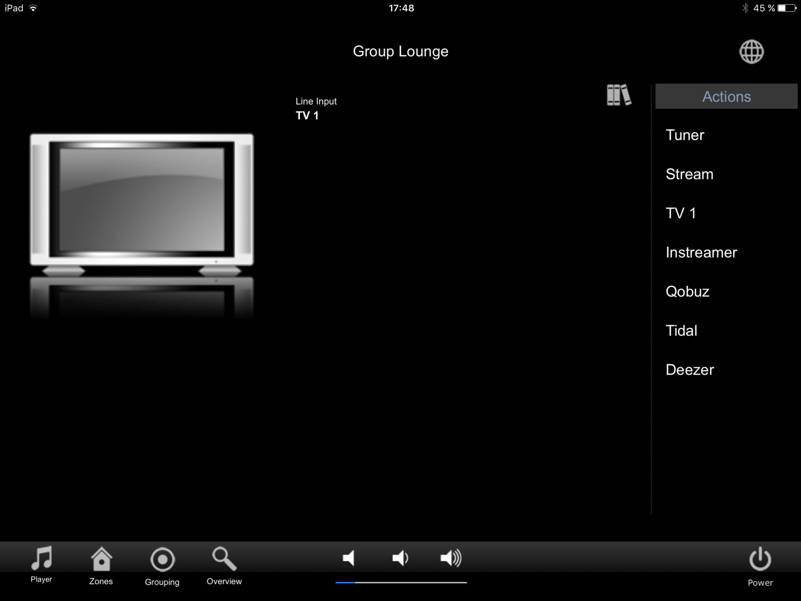Viewport: 801px width, 601px height.
Task: Select TV 1 in the Actions list
Action: point(680,213)
